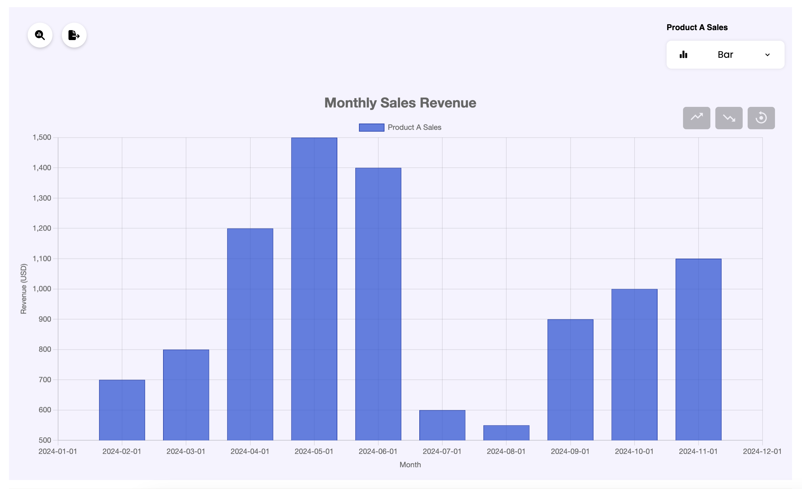Select the 2024-03-01 bar at 800
802x489 pixels.
tap(186, 395)
